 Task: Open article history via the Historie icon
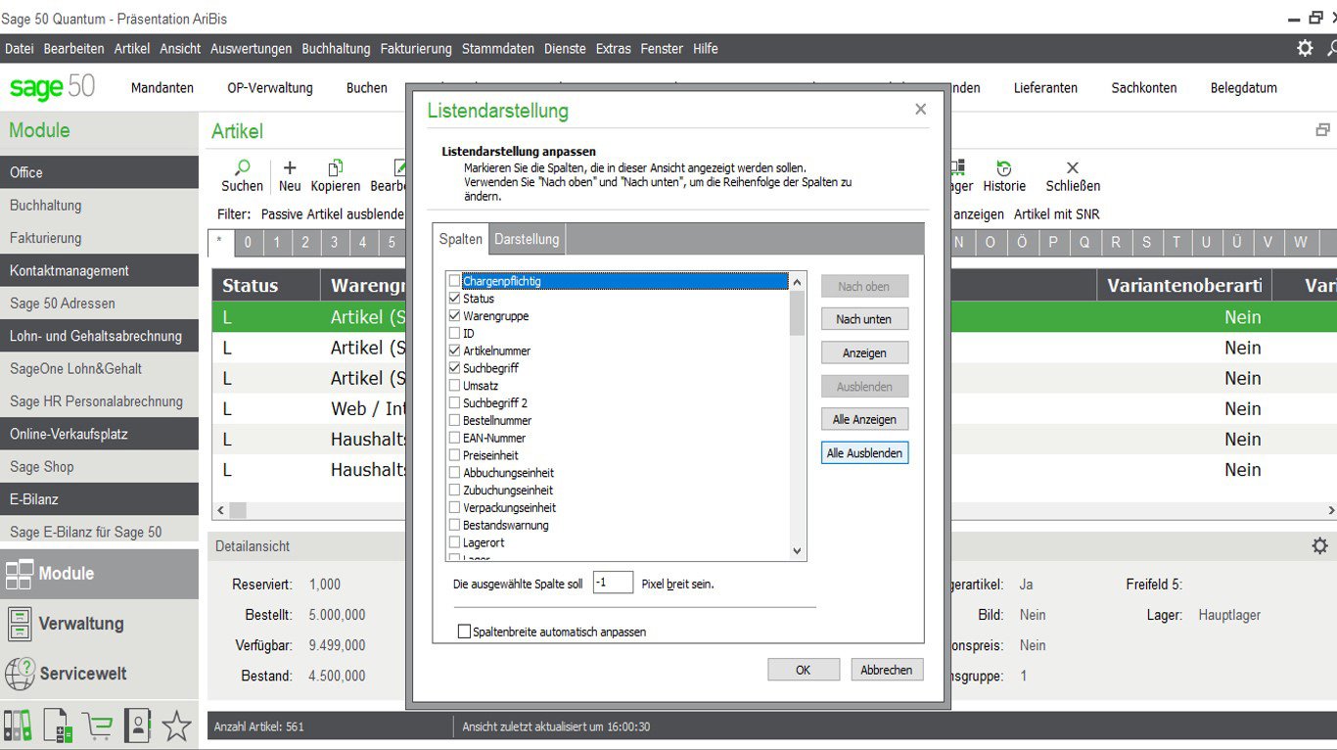tap(1003, 168)
